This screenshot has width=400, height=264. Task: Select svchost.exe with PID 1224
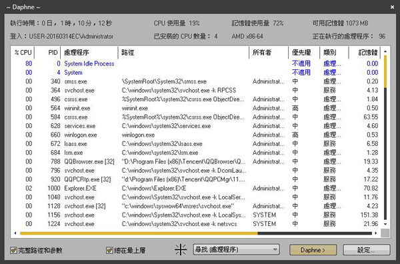(196, 224)
